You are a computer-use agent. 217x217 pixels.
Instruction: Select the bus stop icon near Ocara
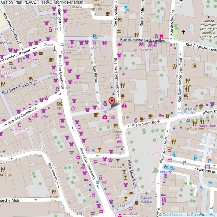click(x=62, y=45)
